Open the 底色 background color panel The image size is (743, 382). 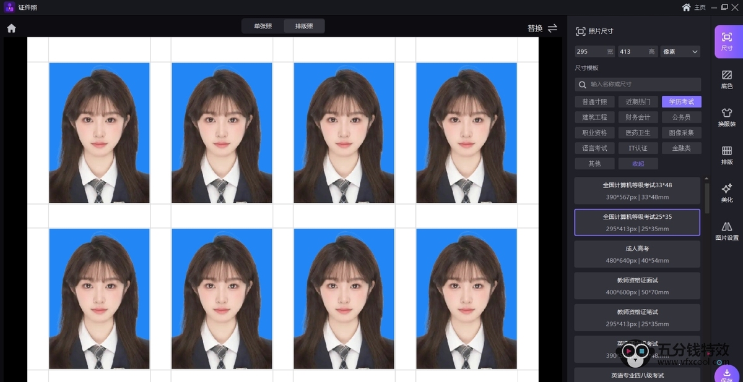727,80
